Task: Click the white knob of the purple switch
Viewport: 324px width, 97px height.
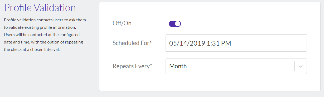Action: click(x=178, y=24)
